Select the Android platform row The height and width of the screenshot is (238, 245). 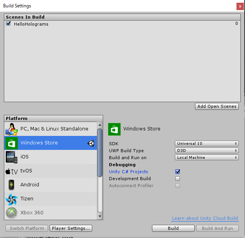click(51, 185)
